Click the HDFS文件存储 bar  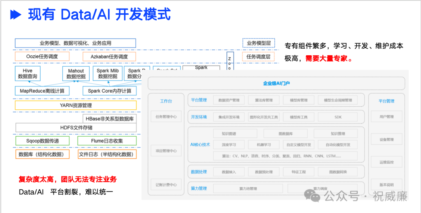[76, 127]
